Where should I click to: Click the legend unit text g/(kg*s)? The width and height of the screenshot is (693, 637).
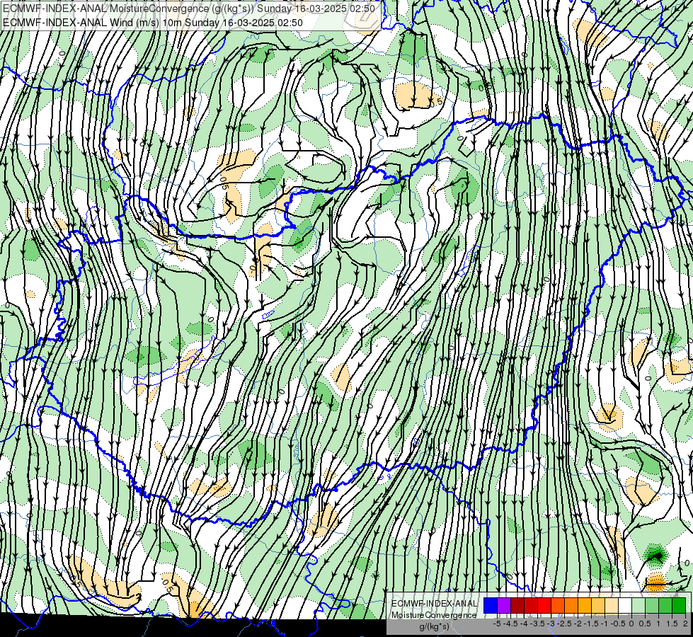[434, 626]
